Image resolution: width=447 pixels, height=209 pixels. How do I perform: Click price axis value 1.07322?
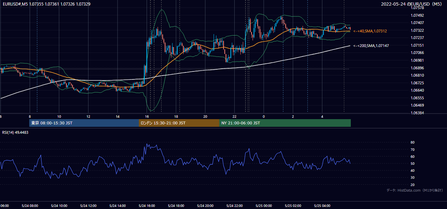(418, 30)
